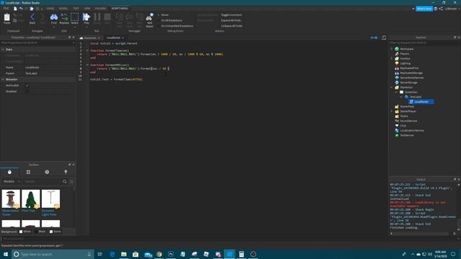
Task: Select the Black background option
Action: 36,232
